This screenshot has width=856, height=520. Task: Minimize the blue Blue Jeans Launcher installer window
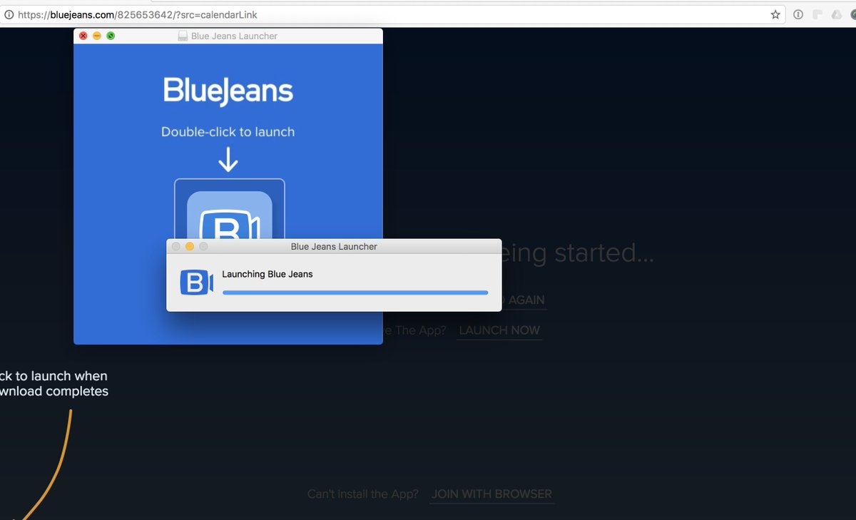tap(97, 36)
